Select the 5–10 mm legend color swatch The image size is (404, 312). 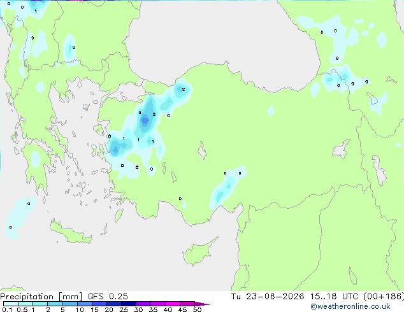[x=69, y=304]
